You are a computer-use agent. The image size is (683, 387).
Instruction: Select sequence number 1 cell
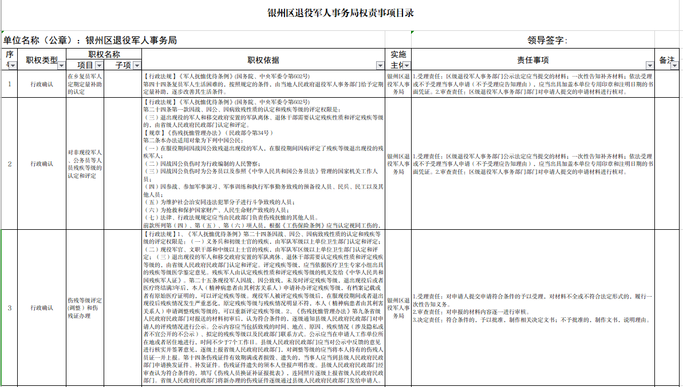pyautogui.click(x=10, y=84)
